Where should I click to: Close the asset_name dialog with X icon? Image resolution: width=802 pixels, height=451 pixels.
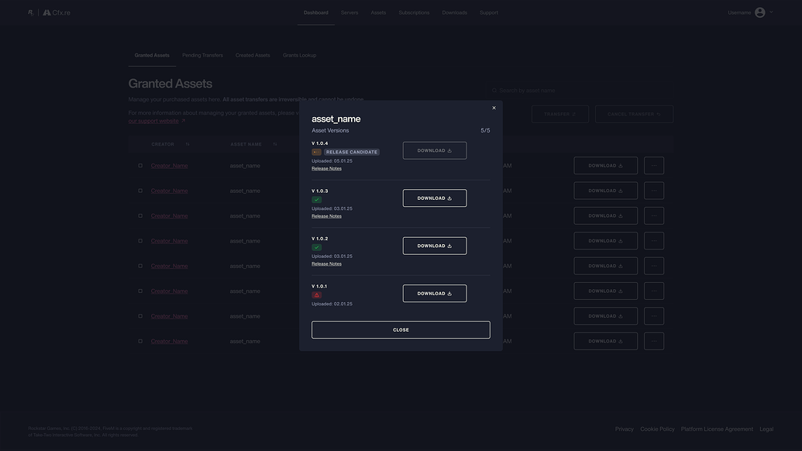[494, 108]
